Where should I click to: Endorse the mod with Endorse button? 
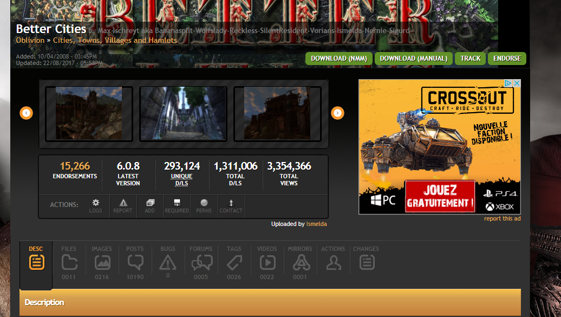[x=507, y=59]
